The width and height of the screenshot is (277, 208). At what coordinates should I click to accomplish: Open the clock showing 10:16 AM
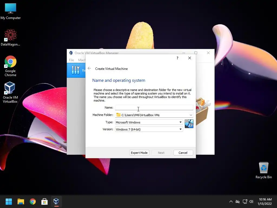pyautogui.click(x=265, y=201)
